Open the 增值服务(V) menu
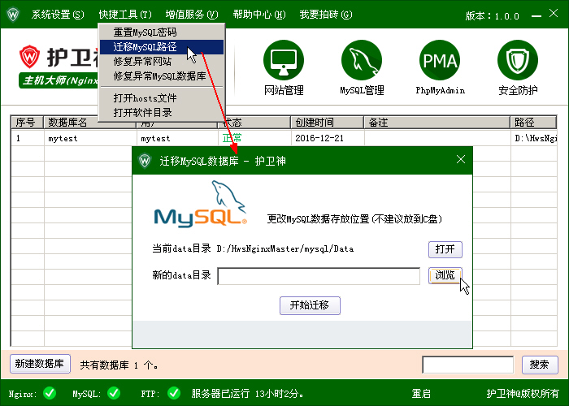This screenshot has width=569, height=406. [x=192, y=15]
